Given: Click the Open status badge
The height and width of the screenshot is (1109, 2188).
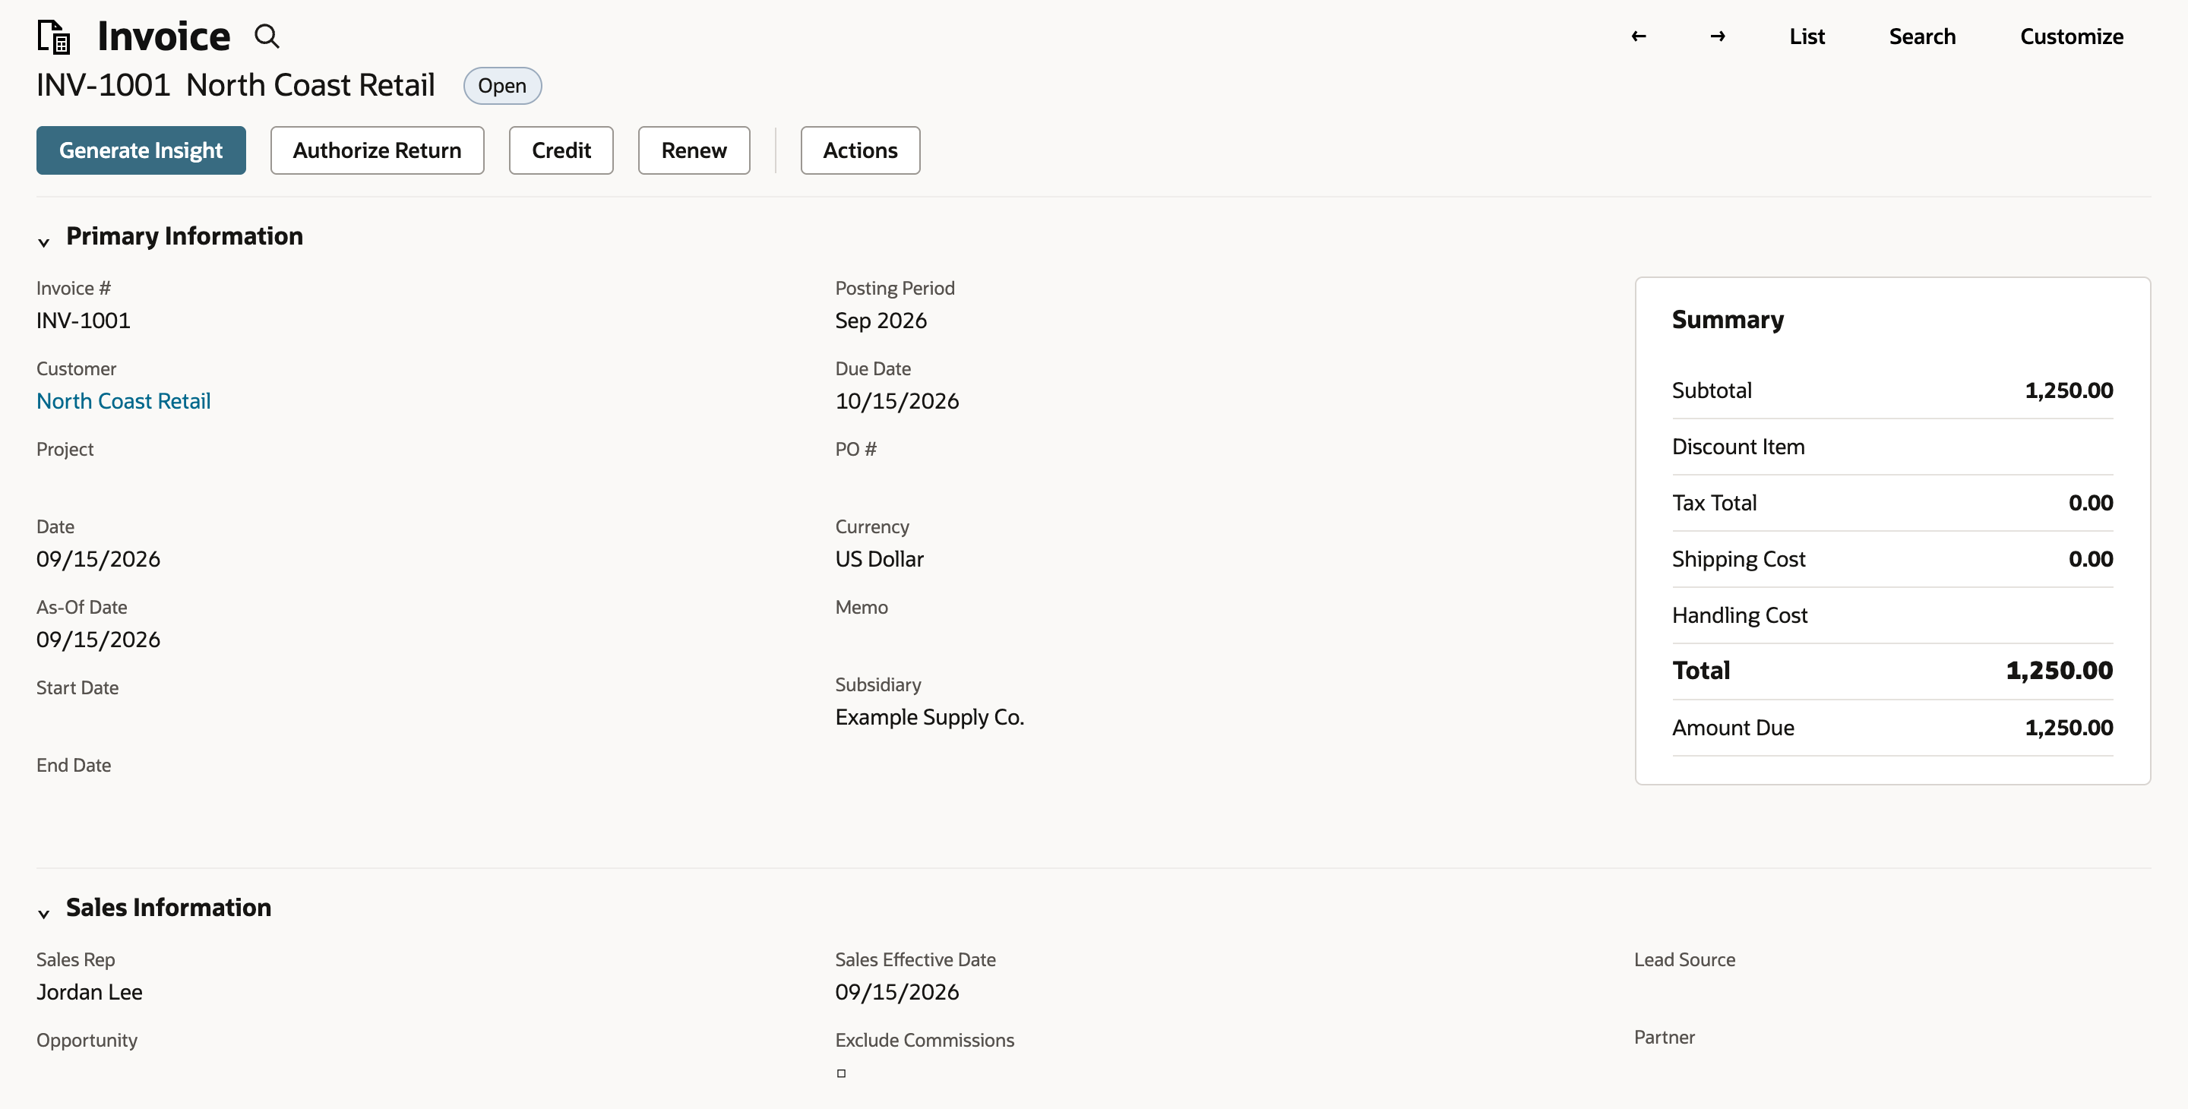Looking at the screenshot, I should tap(502, 86).
